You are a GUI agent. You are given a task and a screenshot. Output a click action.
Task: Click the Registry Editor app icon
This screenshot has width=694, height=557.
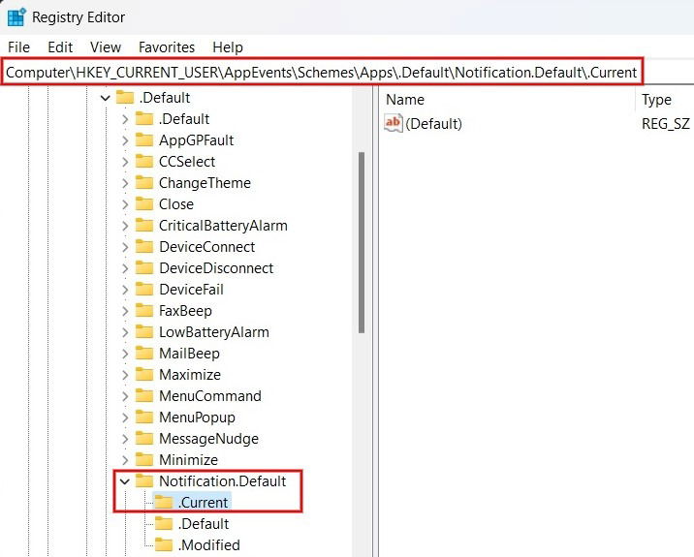pyautogui.click(x=16, y=17)
